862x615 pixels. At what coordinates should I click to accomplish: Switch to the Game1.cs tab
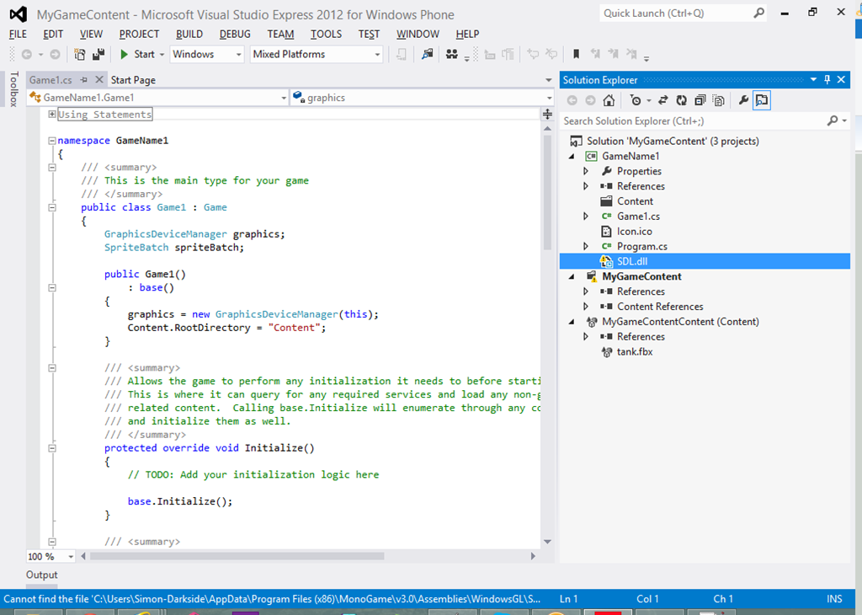click(x=51, y=80)
